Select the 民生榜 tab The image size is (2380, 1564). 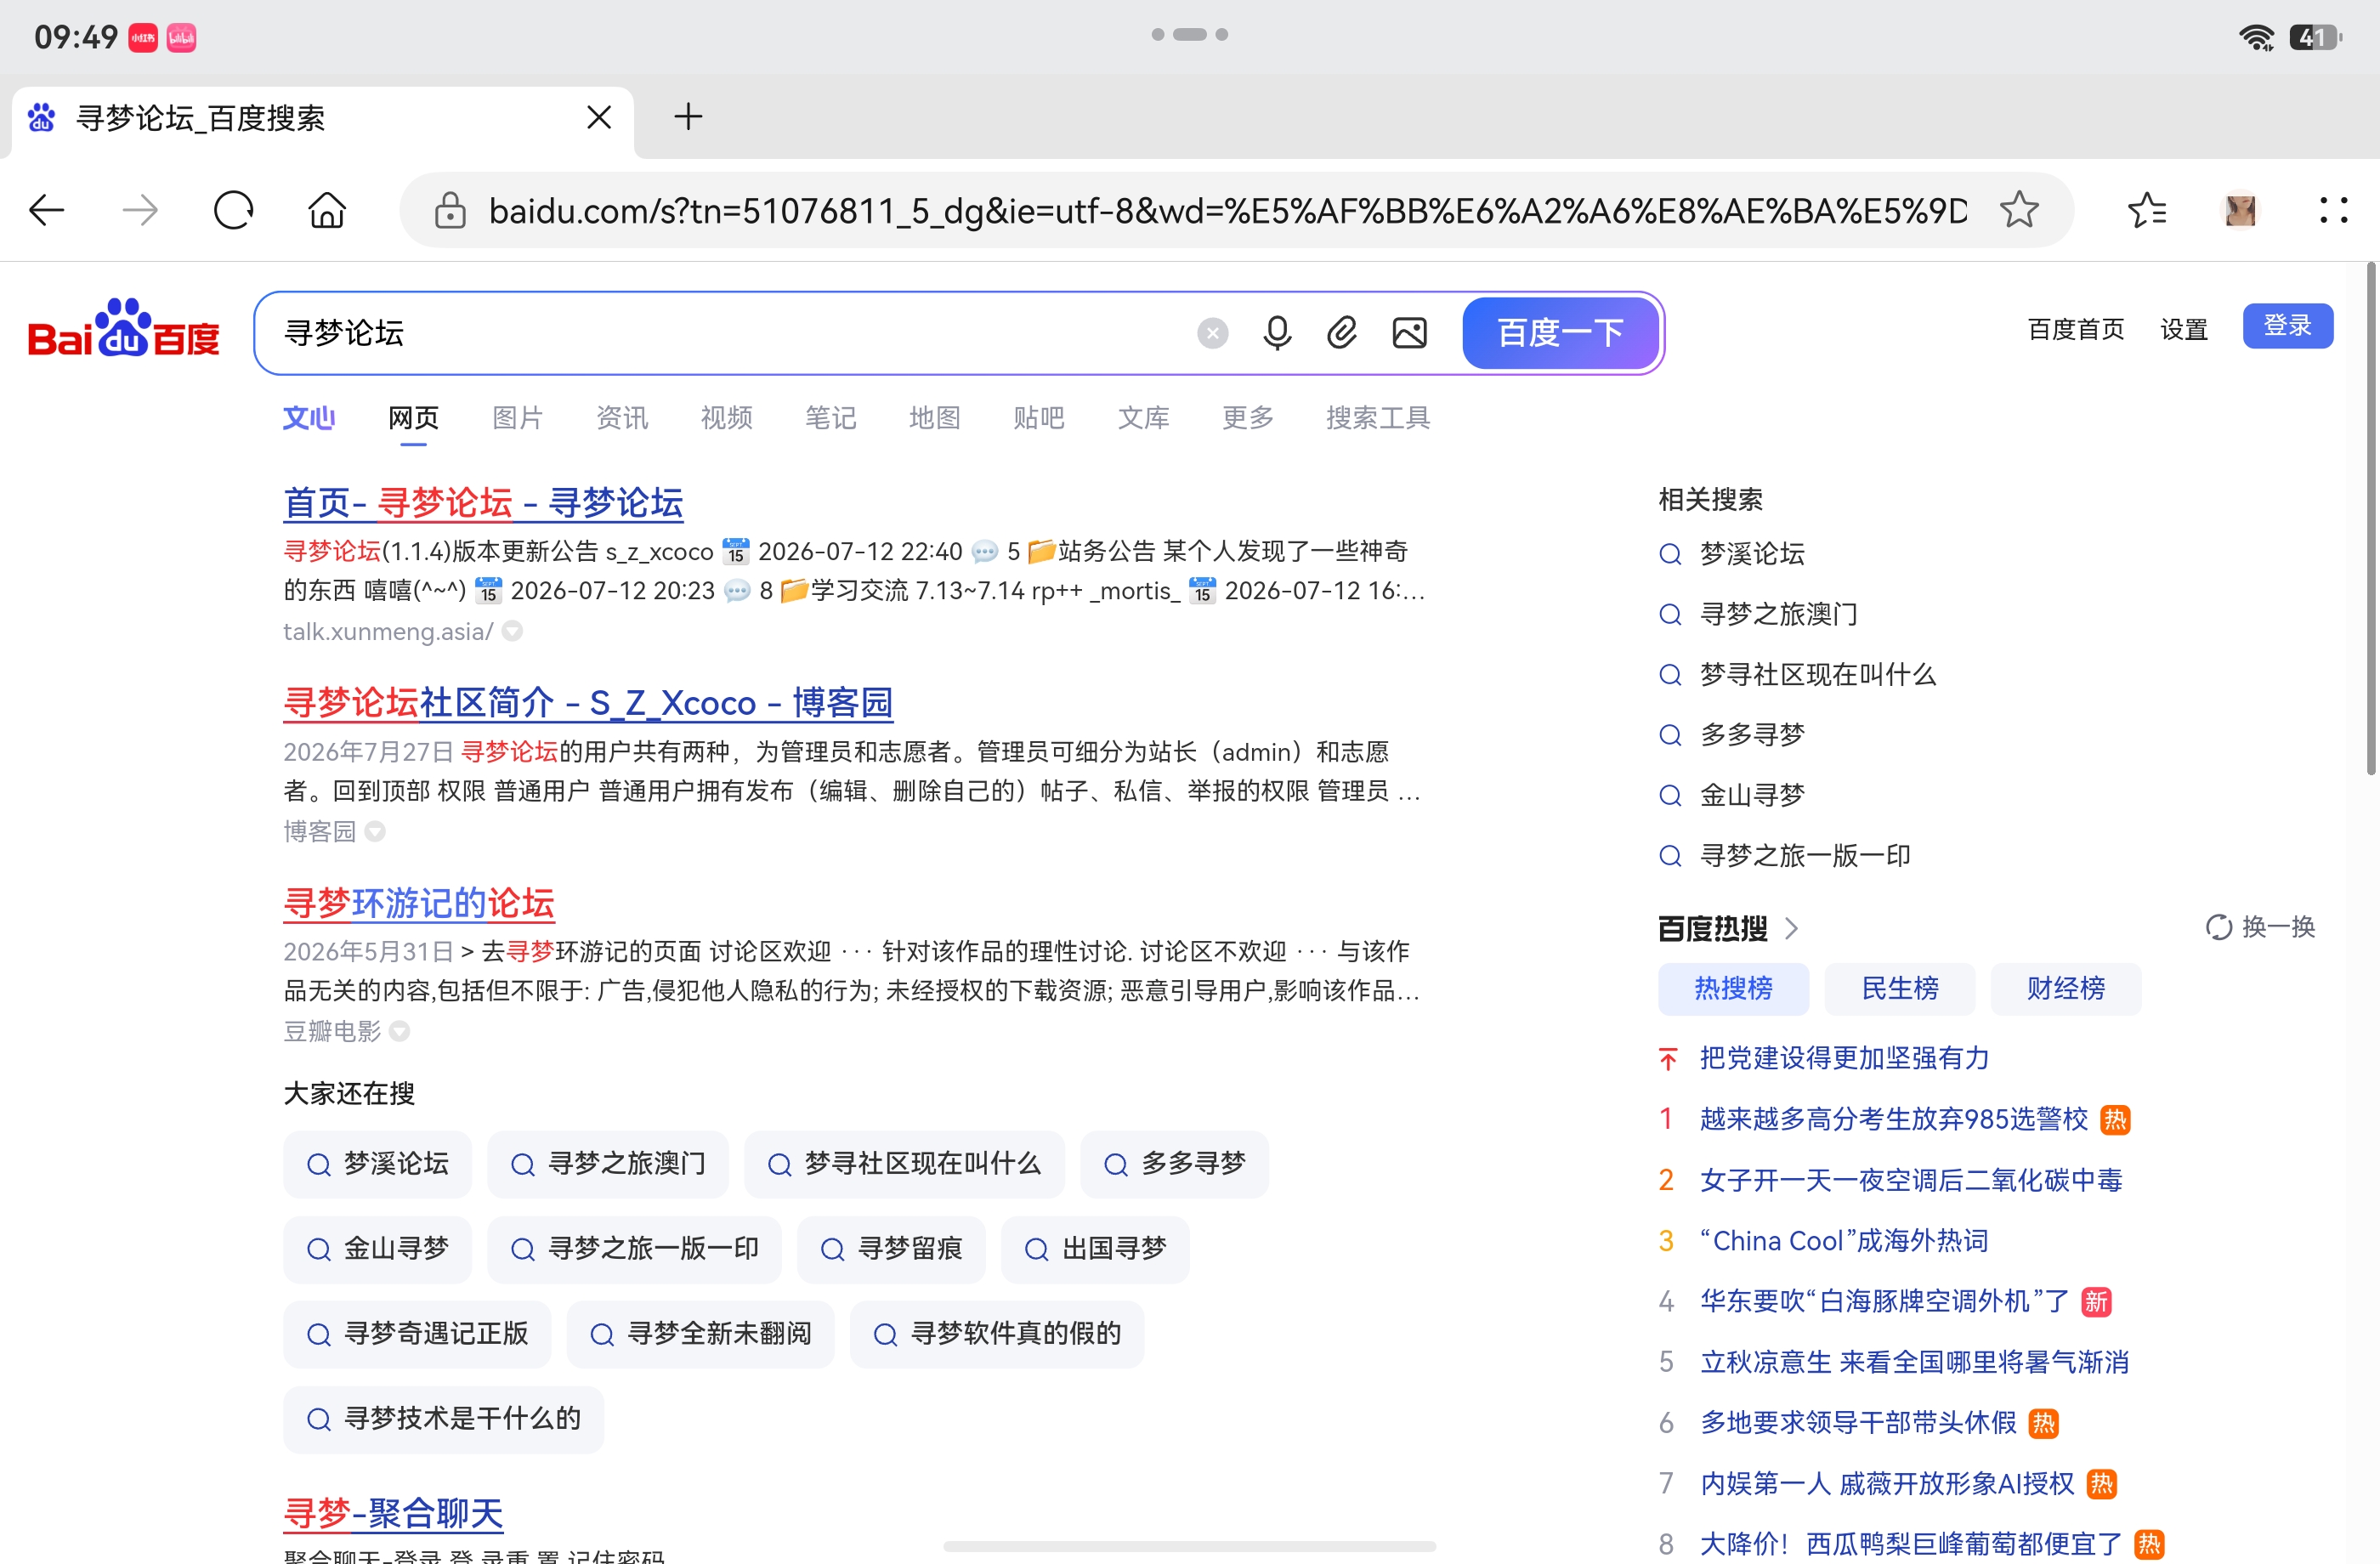1900,989
